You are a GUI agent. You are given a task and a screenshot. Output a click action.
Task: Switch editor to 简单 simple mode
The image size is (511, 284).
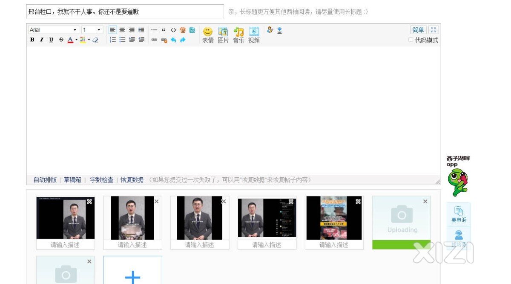coord(418,30)
